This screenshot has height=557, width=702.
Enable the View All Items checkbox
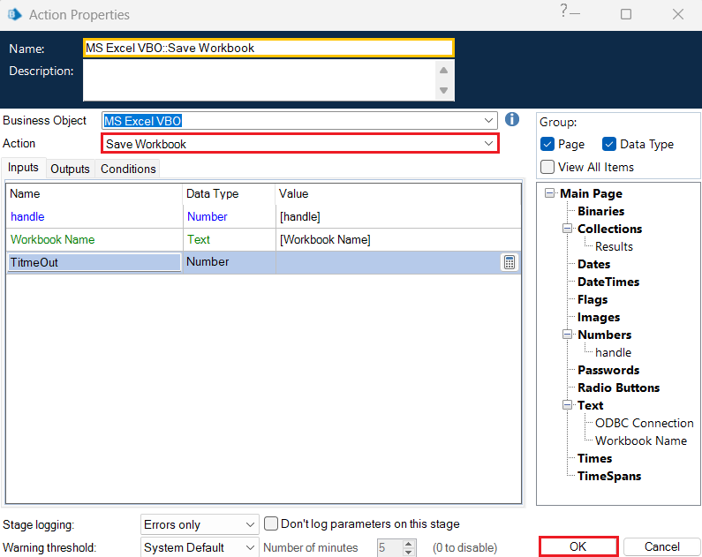(547, 167)
